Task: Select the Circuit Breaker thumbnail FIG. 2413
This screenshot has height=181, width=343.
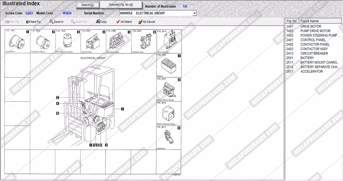Action: 168,42
